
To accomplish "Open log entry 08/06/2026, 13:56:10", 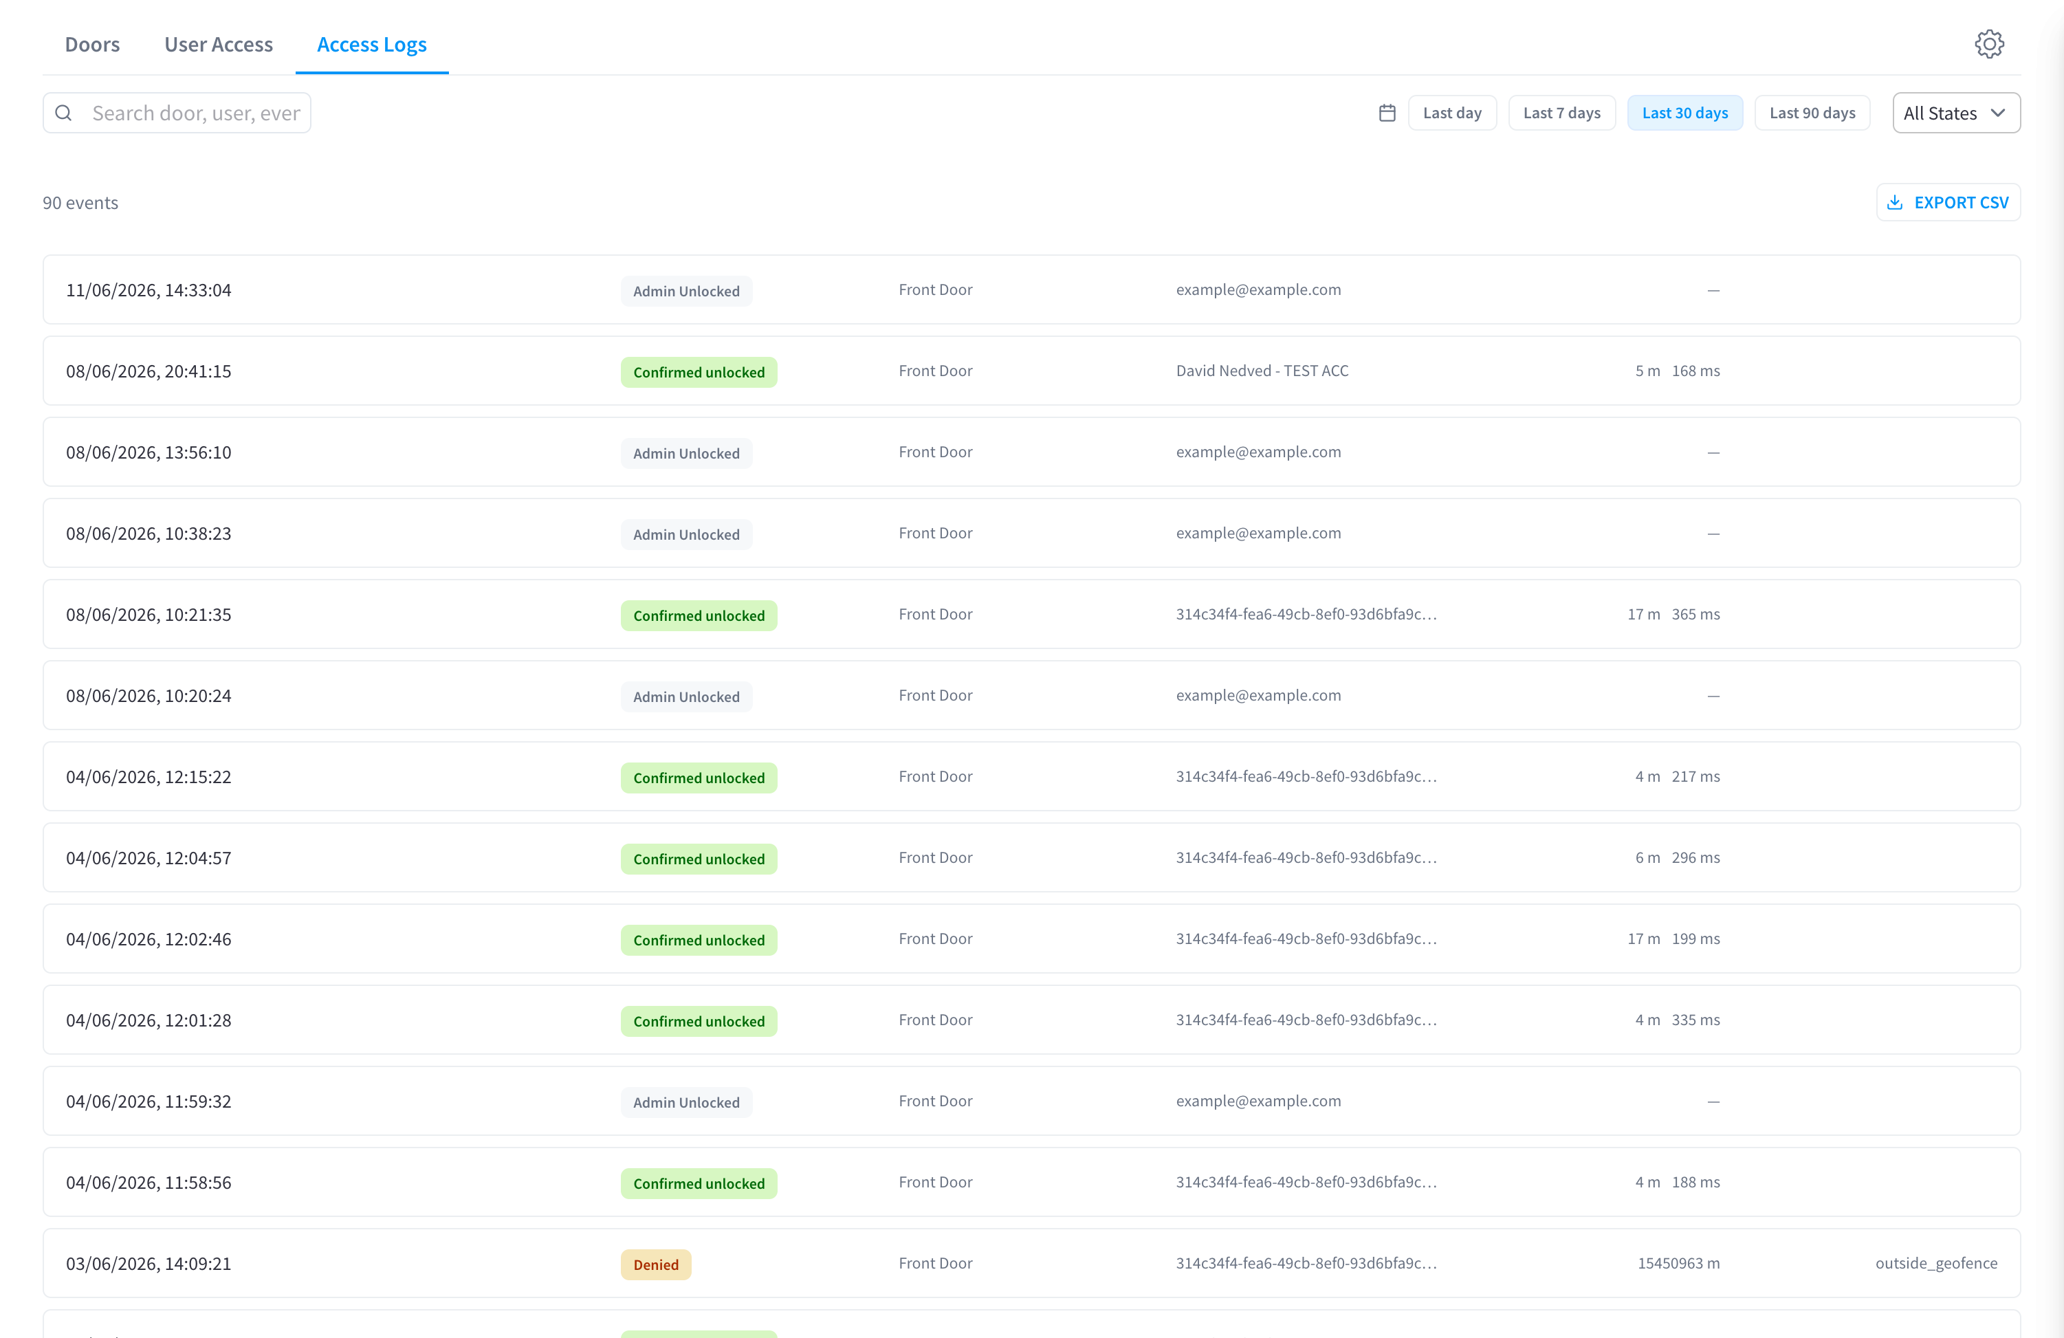I will pyautogui.click(x=1032, y=452).
